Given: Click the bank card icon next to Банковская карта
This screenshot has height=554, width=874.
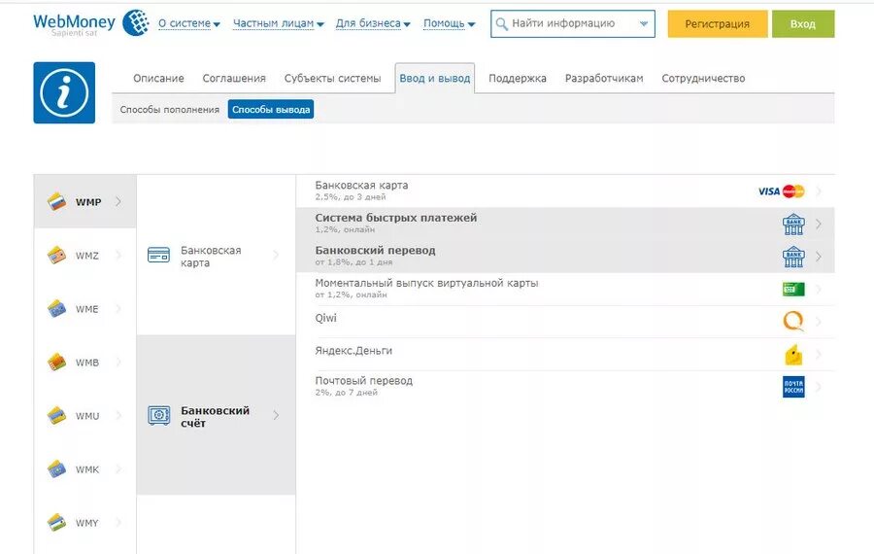Looking at the screenshot, I should coord(159,255).
